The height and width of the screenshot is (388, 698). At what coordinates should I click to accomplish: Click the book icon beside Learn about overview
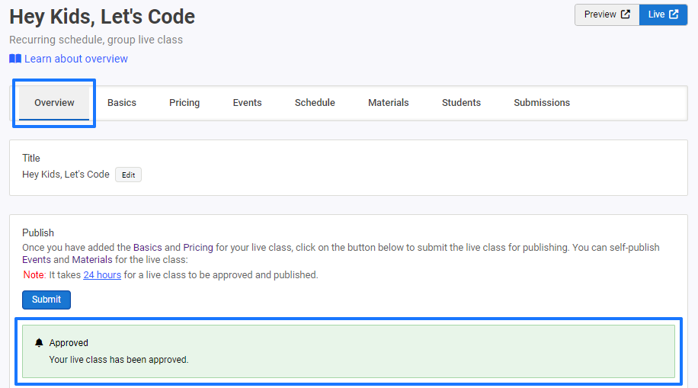pos(15,59)
